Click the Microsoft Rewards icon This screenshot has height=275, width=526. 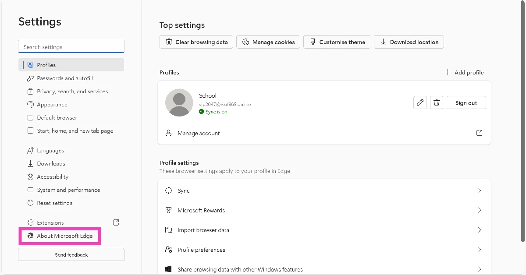coord(169,210)
